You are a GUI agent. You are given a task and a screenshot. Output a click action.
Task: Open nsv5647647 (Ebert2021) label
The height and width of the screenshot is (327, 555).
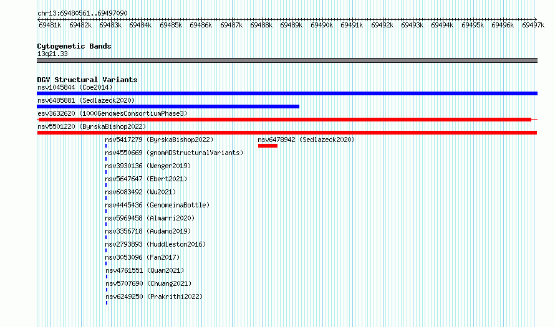tap(146, 179)
